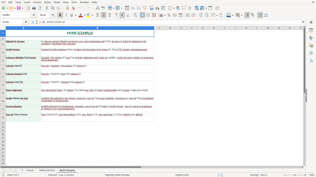This screenshot has height=177, width=316.
Task: Click the Save document icon
Action: point(19,8)
